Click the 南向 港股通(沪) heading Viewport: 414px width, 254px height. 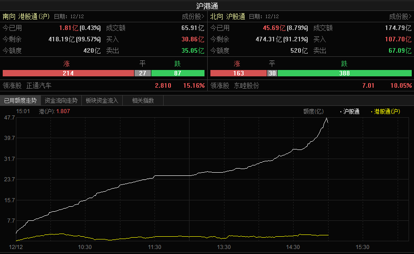pos(26,16)
